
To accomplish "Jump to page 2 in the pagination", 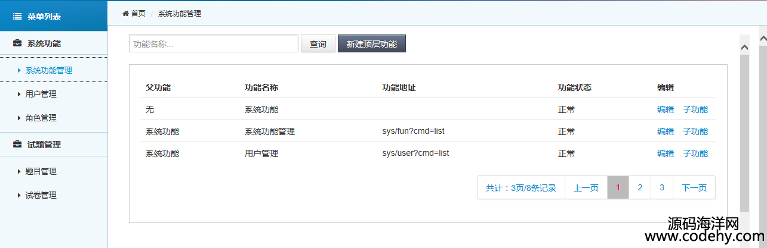I will tap(640, 188).
